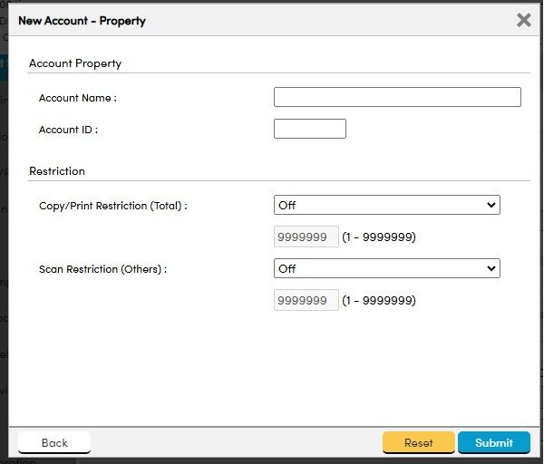Expand the Scan Restriction (Others) dropdown
Screen dimensions: 544x464
386,268
